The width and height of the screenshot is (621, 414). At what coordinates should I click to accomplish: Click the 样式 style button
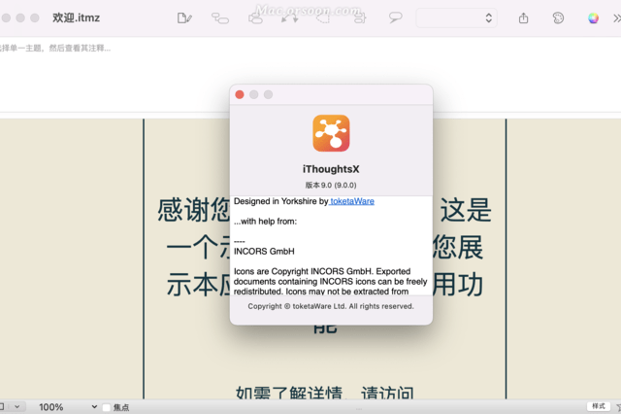coord(599,406)
